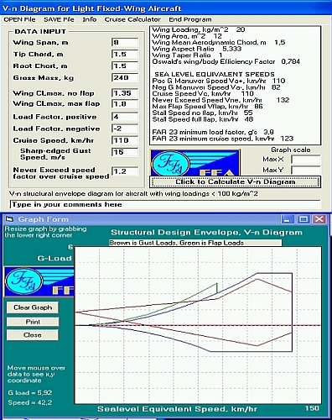Click the Wing Aspect Ratio result line
332x420 pixels.
[x=197, y=49]
